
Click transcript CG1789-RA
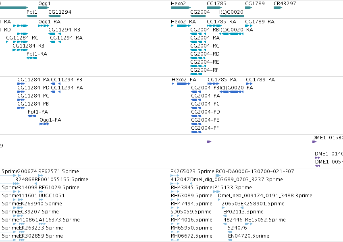(x=249, y=26)
